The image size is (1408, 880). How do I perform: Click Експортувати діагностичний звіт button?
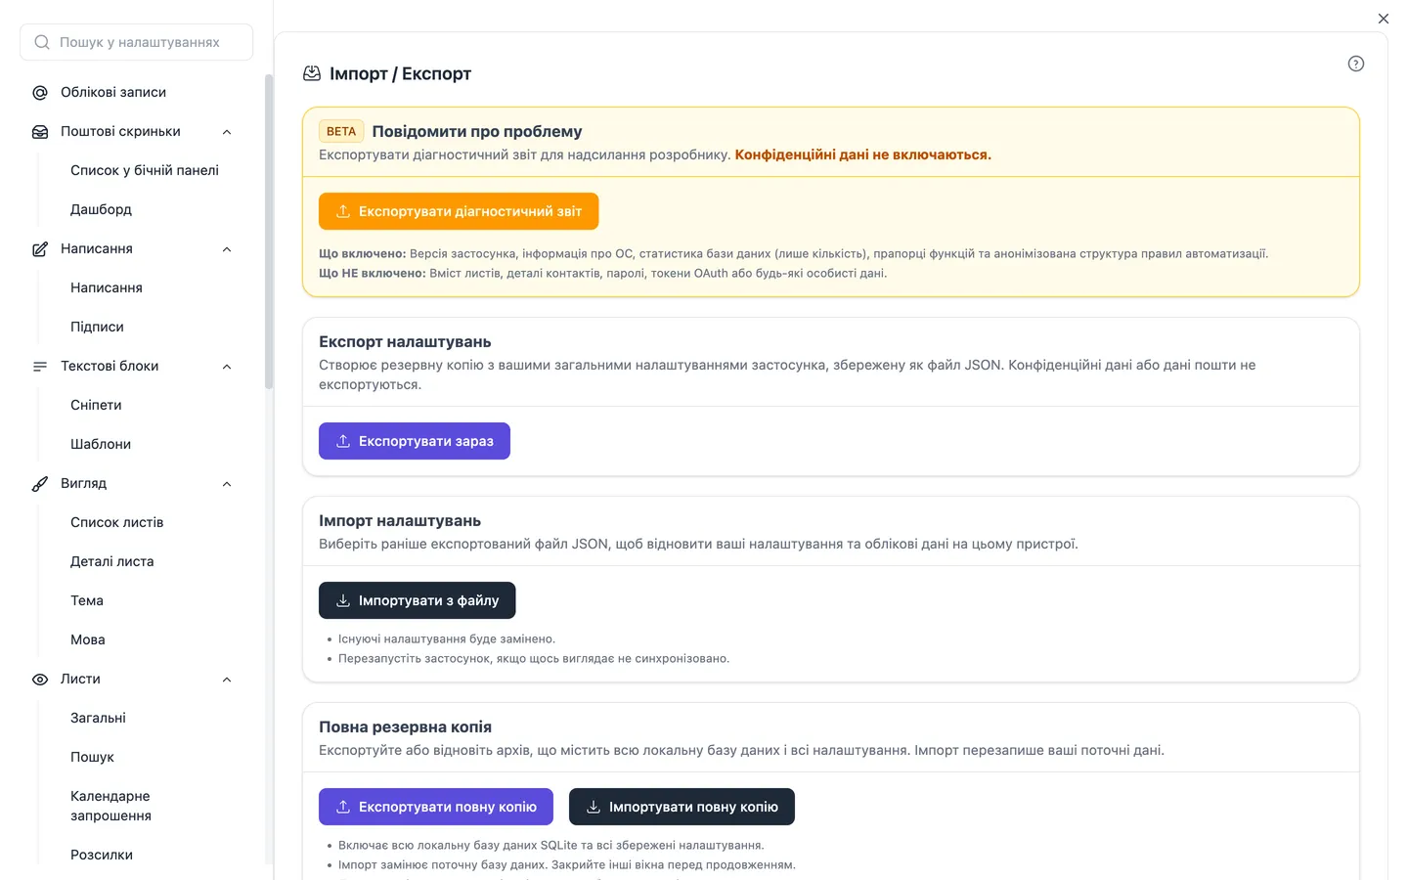pyautogui.click(x=459, y=211)
